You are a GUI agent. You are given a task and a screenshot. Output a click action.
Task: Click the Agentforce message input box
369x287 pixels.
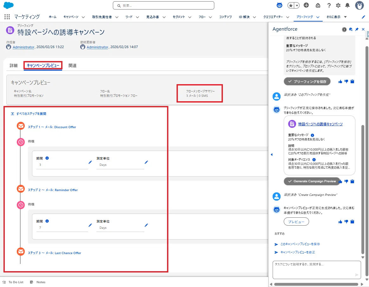coord(317,270)
